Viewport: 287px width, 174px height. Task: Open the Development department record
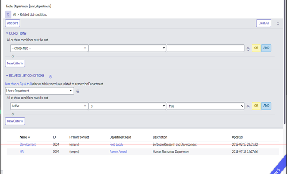[x=28, y=145]
